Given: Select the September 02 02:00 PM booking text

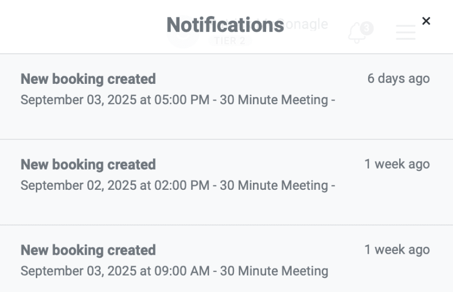Looking at the screenshot, I should tap(178, 186).
